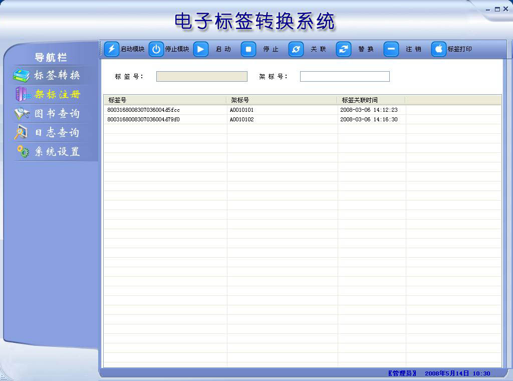513x381 pixels.
Task: Click the 架标号 column header
Action: pyautogui.click(x=282, y=100)
